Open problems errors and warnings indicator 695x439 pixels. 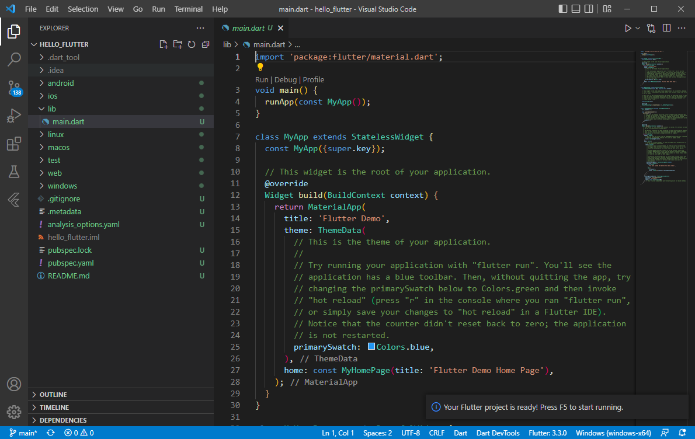click(x=79, y=433)
